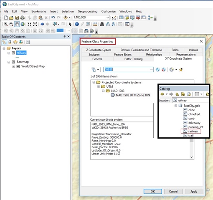Select the Identify tool
213x200 pixels.
click(77, 24)
